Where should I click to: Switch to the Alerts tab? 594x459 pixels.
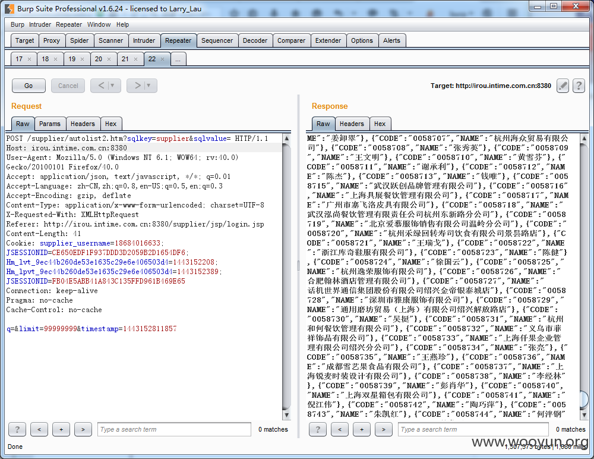pyautogui.click(x=391, y=40)
